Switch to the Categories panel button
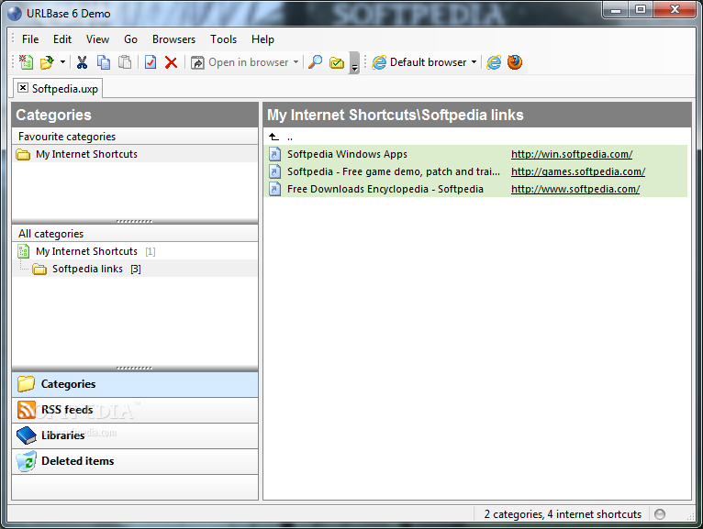This screenshot has width=703, height=529. tap(135, 384)
